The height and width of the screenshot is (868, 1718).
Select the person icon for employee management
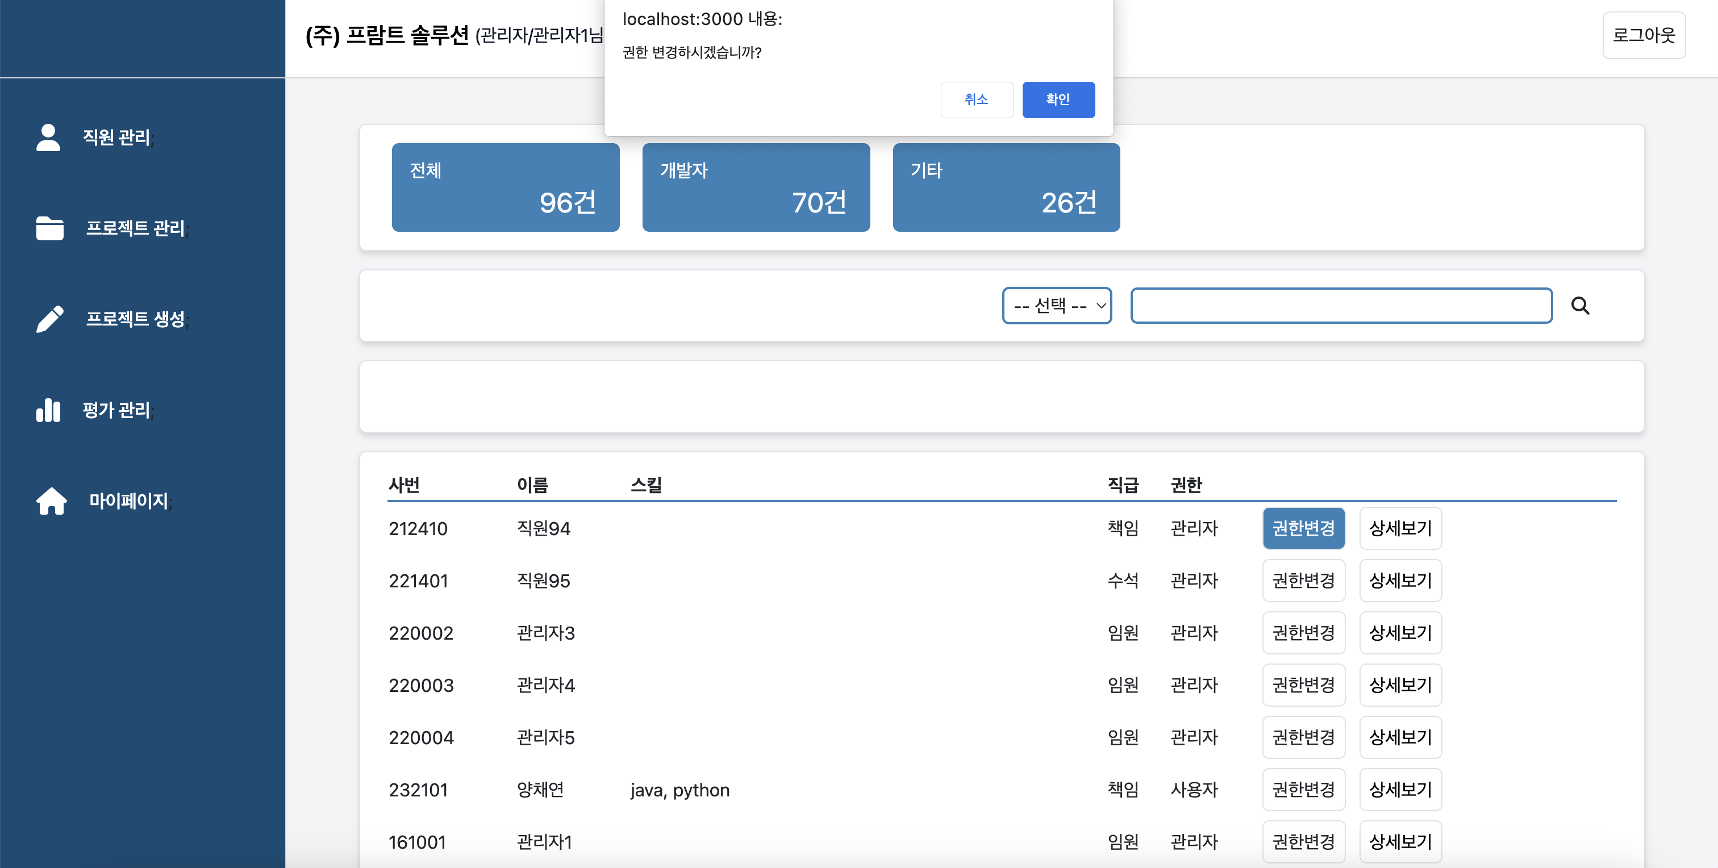[x=48, y=137]
